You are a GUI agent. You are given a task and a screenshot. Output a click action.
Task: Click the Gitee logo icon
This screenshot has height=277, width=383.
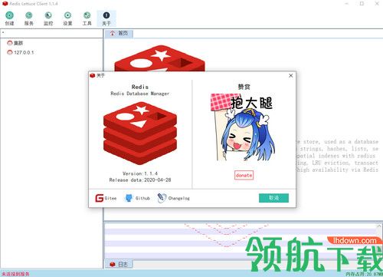click(x=100, y=198)
